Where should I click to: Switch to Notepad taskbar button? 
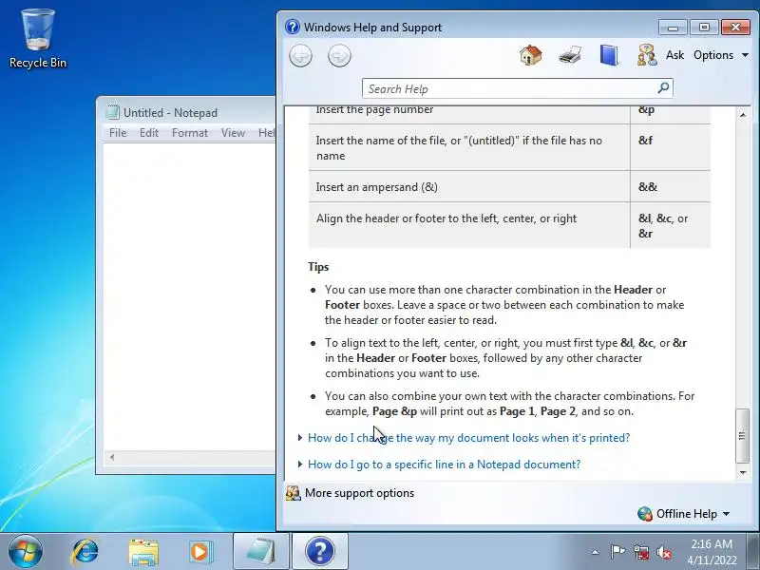tap(260, 552)
